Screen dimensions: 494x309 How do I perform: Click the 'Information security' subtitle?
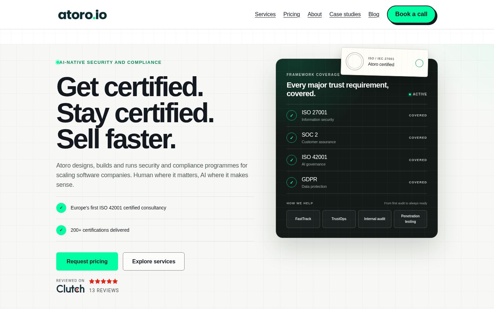(318, 119)
